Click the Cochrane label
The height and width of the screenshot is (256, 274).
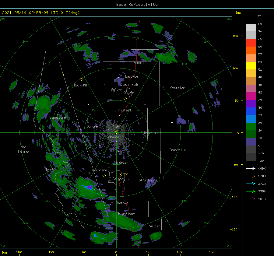pos(100,170)
